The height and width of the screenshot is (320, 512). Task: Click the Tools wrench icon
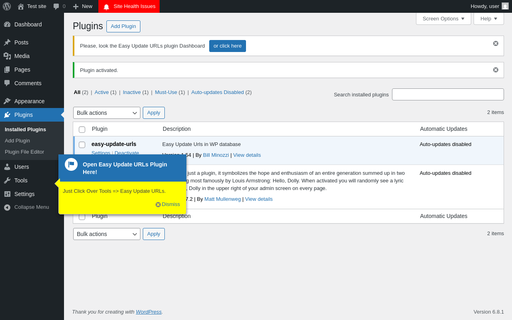tap(7, 180)
